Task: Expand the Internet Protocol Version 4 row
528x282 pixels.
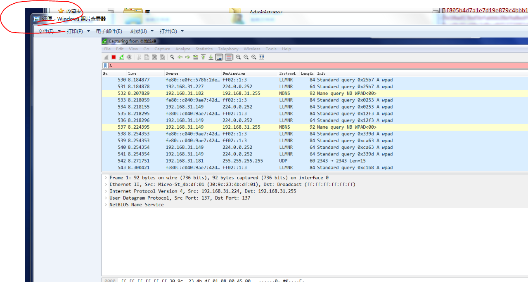Action: 106,191
